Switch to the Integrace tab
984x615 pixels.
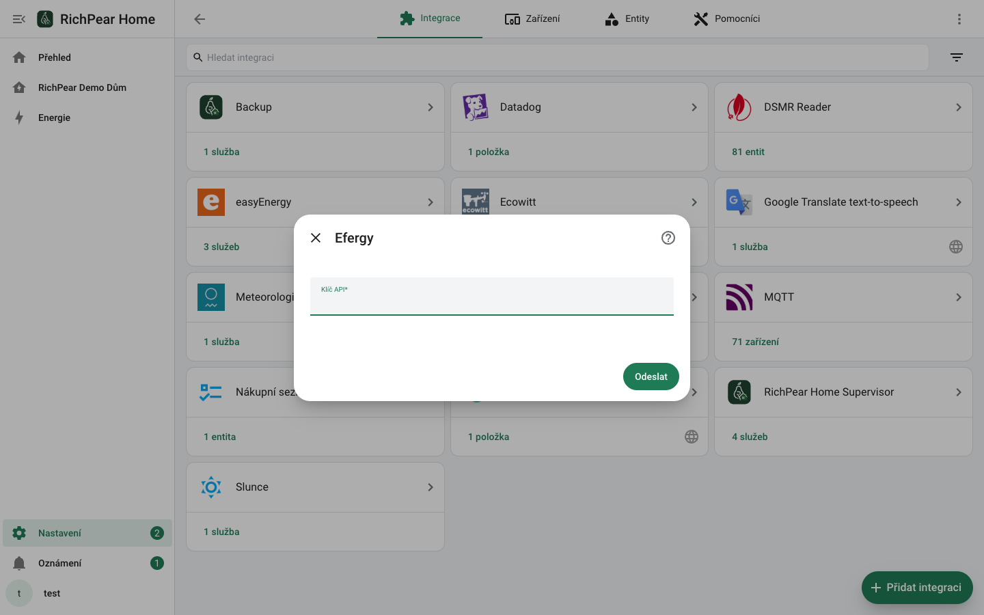(x=430, y=18)
